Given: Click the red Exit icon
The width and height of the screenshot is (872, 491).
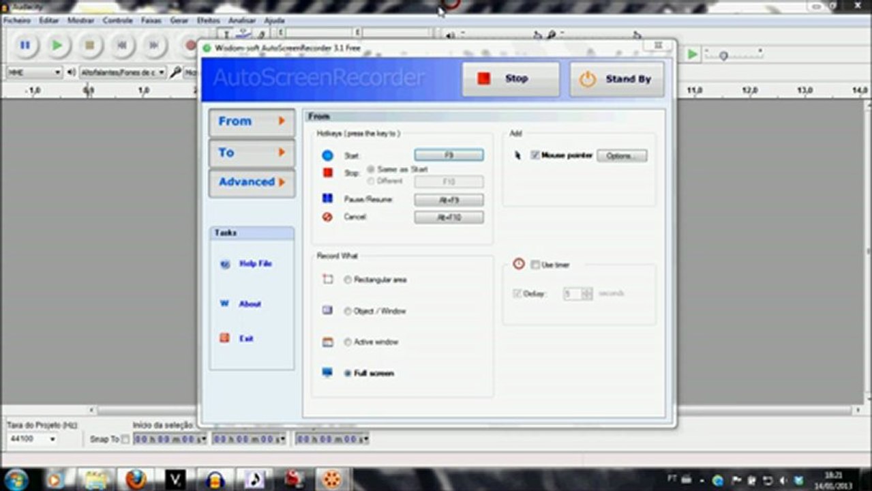Looking at the screenshot, I should pos(224,338).
